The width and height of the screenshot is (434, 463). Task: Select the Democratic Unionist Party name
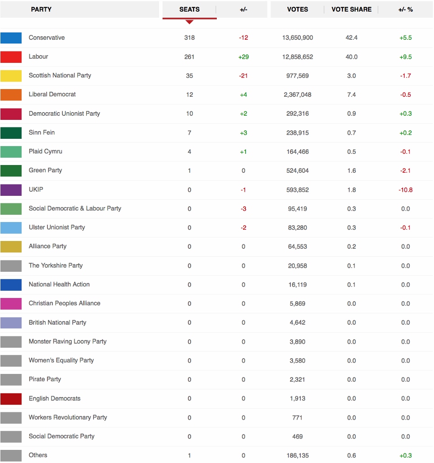tap(64, 113)
